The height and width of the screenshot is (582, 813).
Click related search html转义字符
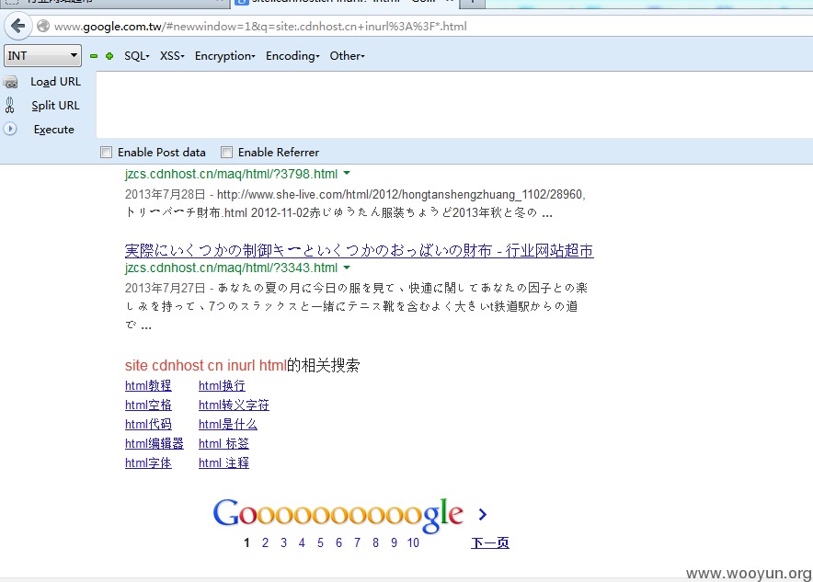tap(234, 405)
